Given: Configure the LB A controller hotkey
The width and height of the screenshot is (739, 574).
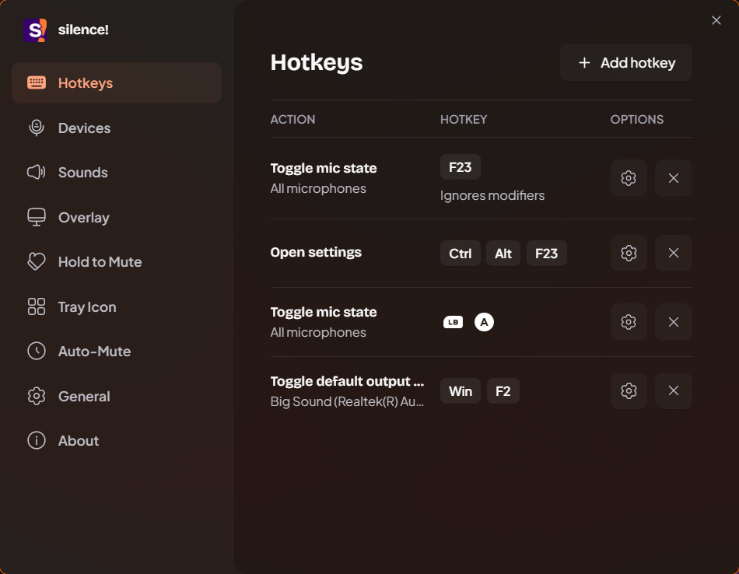Looking at the screenshot, I should coord(629,322).
